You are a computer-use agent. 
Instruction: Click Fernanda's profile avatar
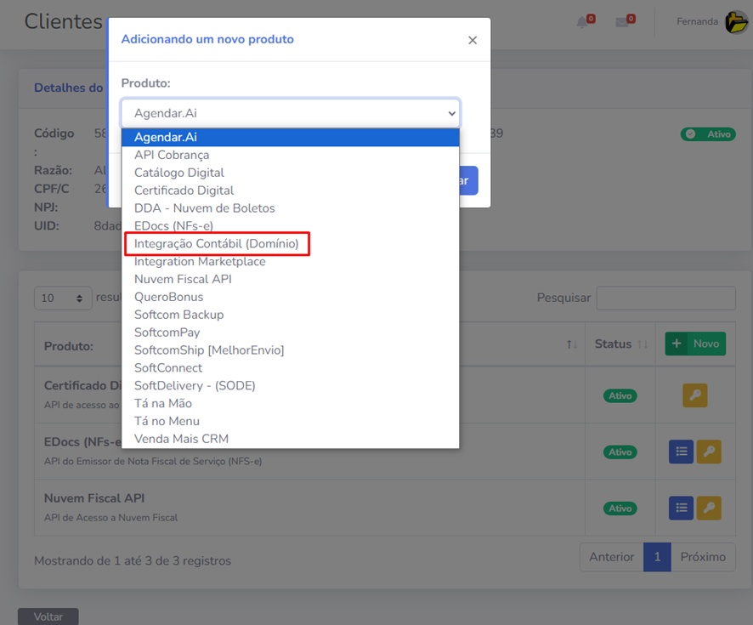[736, 21]
